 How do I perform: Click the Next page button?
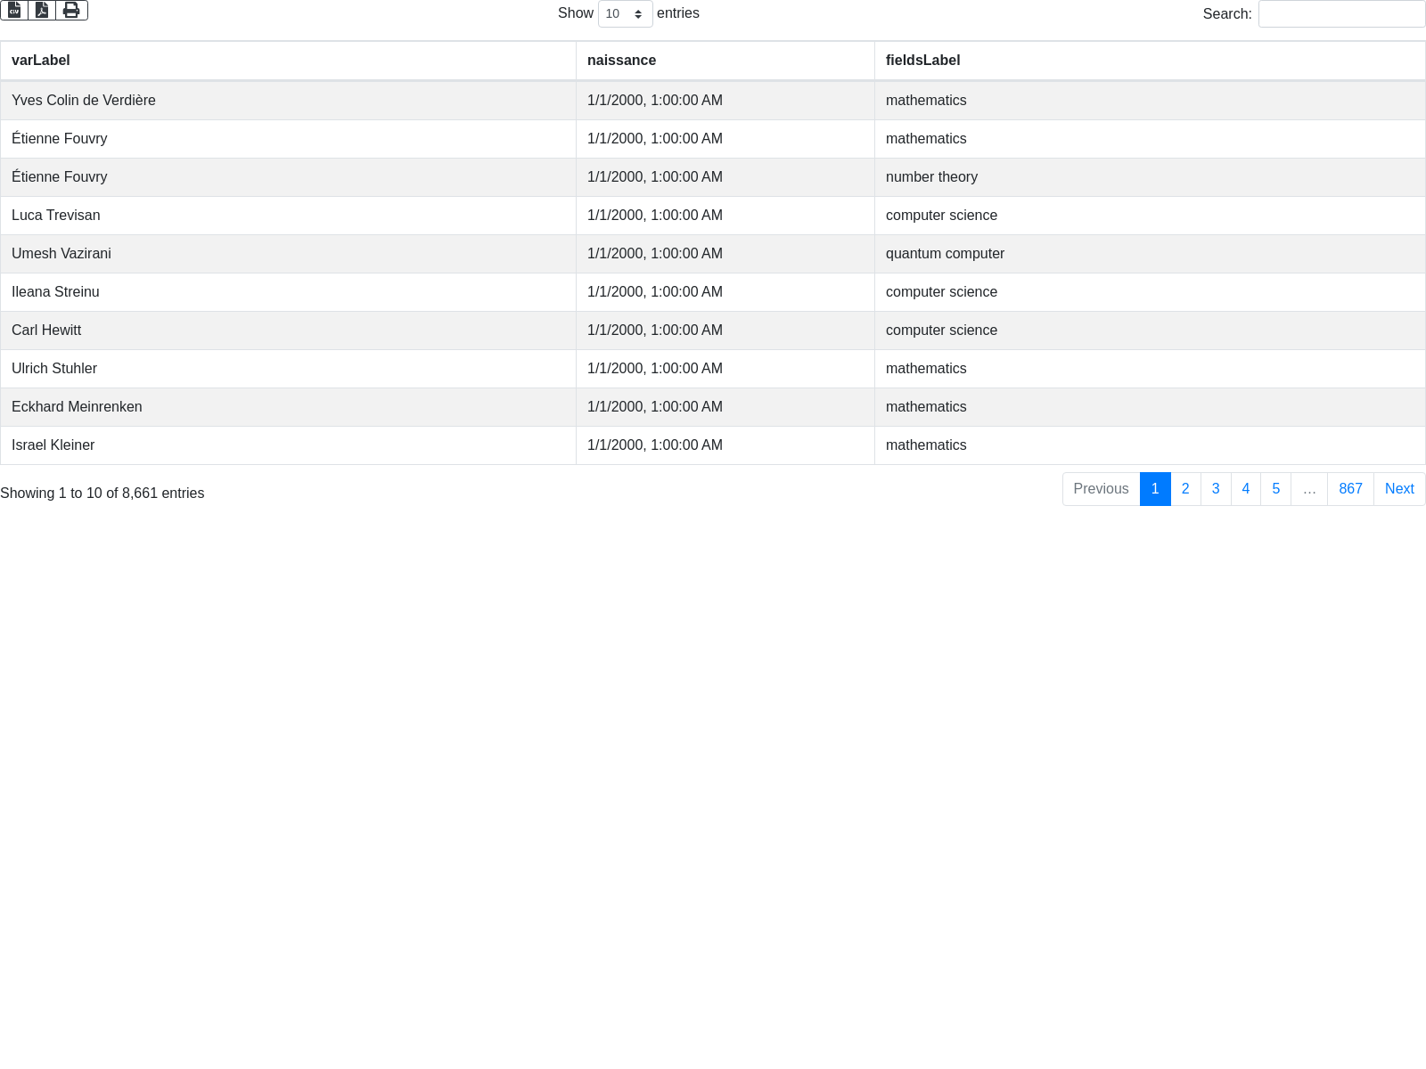tap(1399, 489)
